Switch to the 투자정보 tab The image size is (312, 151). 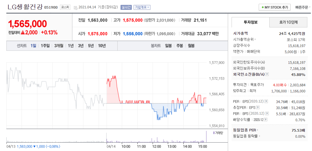point(251,22)
